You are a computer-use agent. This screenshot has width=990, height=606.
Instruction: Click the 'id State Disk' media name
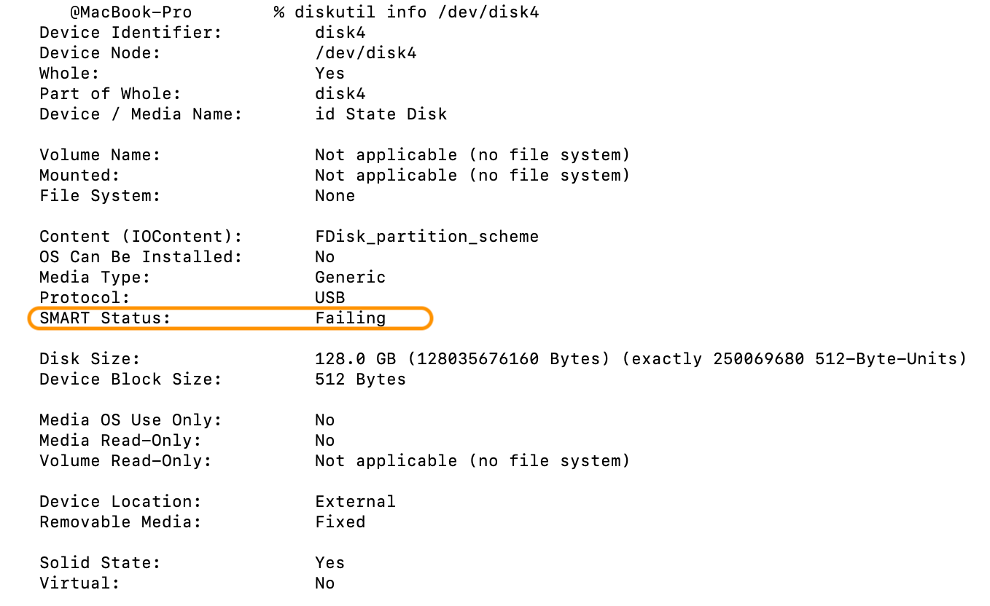click(381, 114)
